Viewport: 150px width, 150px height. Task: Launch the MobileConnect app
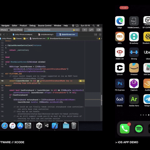134,21
